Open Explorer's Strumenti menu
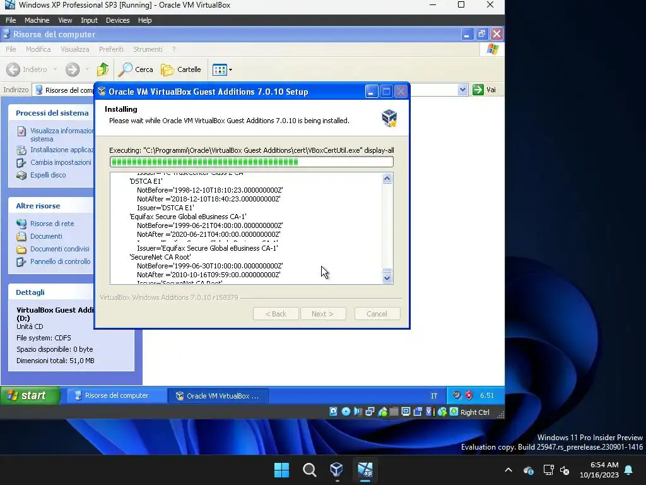Image resolution: width=646 pixels, height=485 pixels. point(148,49)
